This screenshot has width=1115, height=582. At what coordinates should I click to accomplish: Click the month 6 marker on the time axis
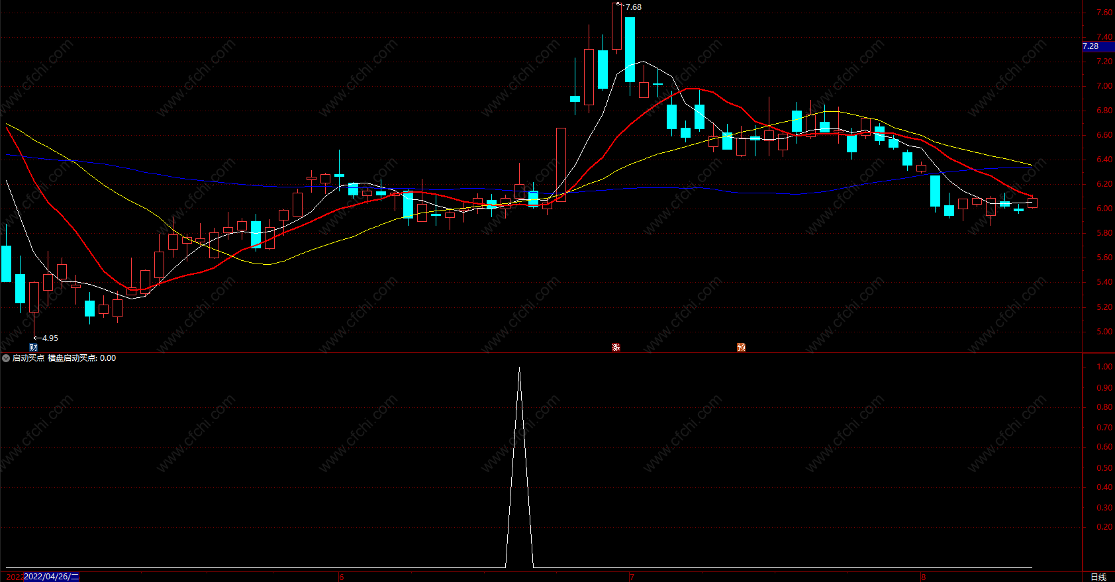pos(342,577)
